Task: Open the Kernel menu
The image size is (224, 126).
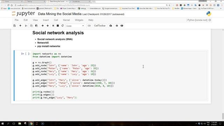Action: pyautogui.click(x=66, y=20)
